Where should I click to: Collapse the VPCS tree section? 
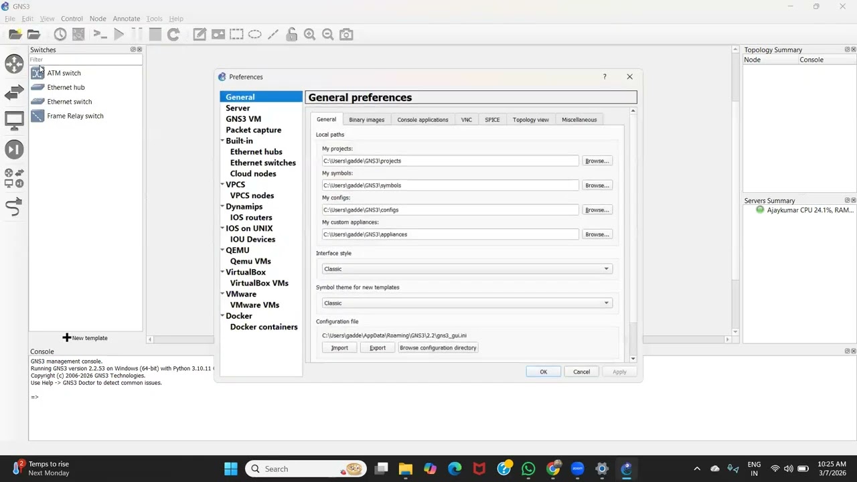(x=222, y=184)
